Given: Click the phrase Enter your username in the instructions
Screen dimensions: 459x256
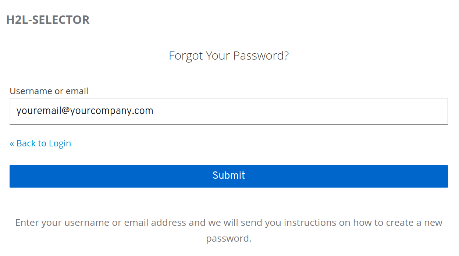Looking at the screenshot, I should [x=63, y=223].
